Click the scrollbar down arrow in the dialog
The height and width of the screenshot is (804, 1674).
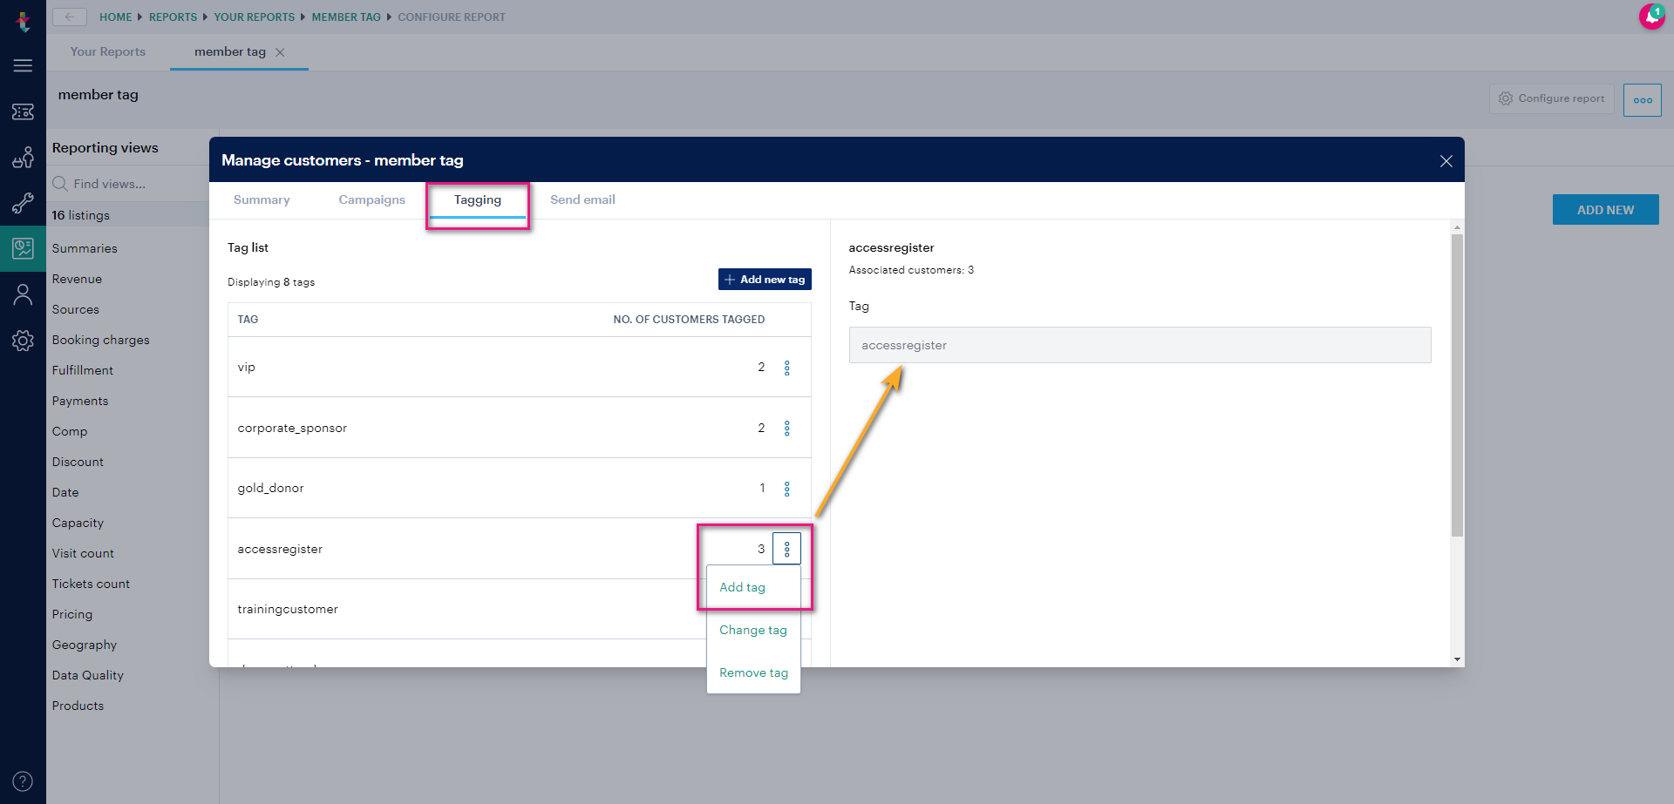click(x=1457, y=659)
